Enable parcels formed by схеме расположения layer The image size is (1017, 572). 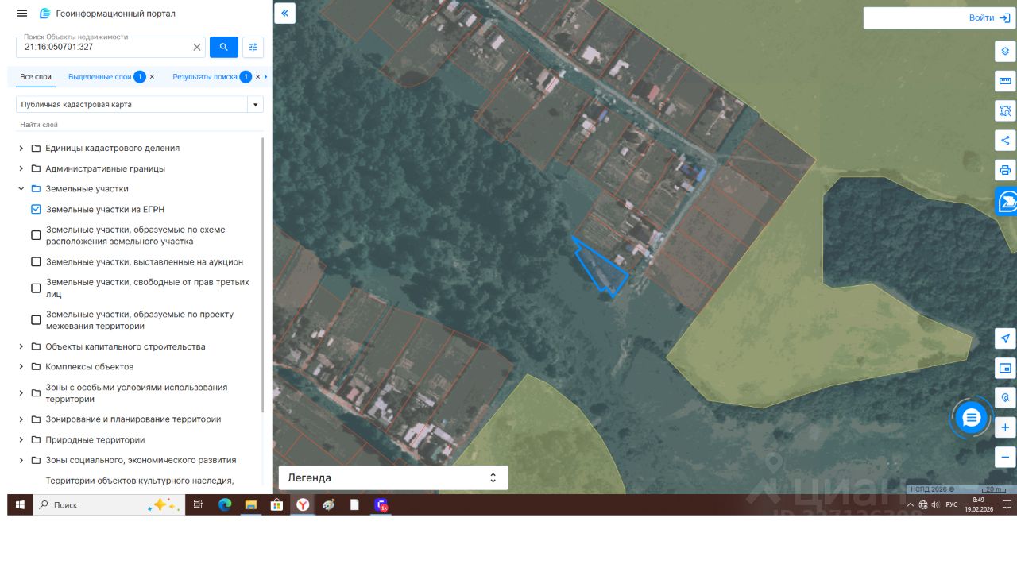point(36,235)
